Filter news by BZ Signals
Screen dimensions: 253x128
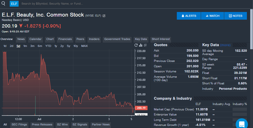coord(80,125)
